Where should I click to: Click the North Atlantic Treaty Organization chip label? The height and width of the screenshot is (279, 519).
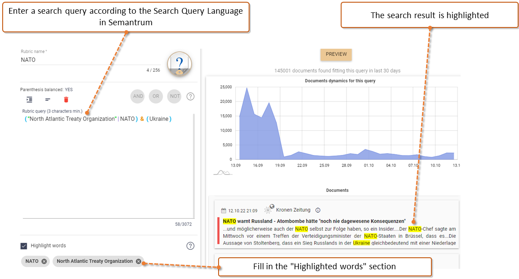pyautogui.click(x=95, y=261)
